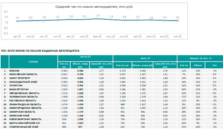Click Novosibirsk's August volume 1 024
Image resolution: width=223 pixels, height=129 pixels.
coord(80,119)
